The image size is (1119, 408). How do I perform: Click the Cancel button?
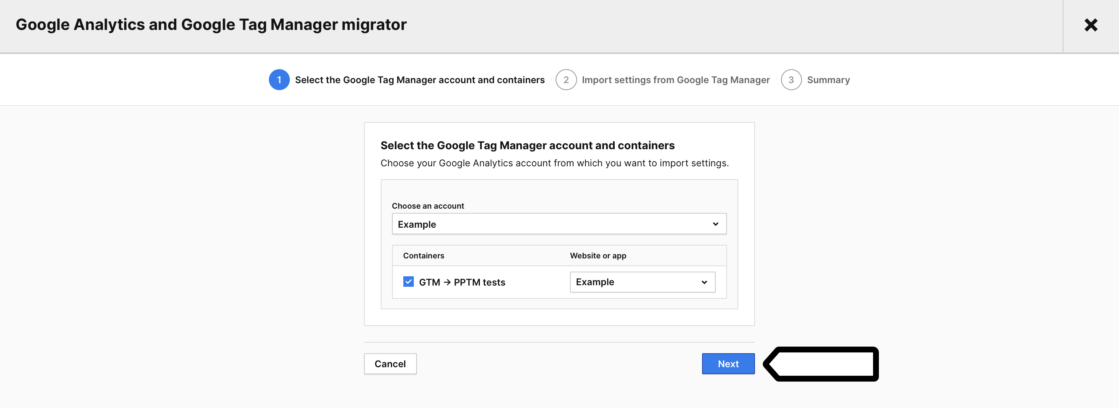point(390,364)
